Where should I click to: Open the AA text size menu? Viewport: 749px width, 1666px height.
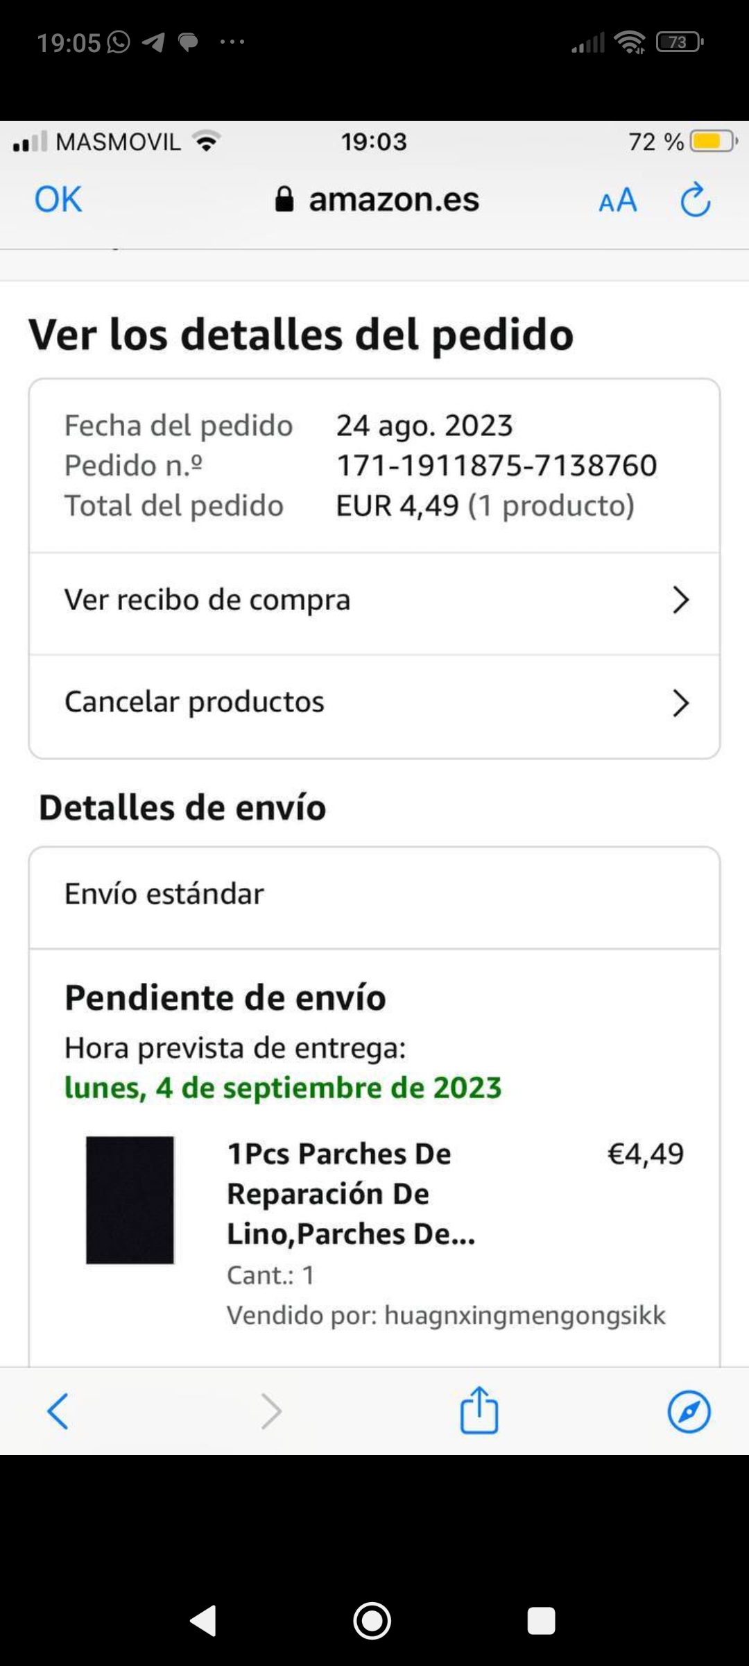point(617,201)
